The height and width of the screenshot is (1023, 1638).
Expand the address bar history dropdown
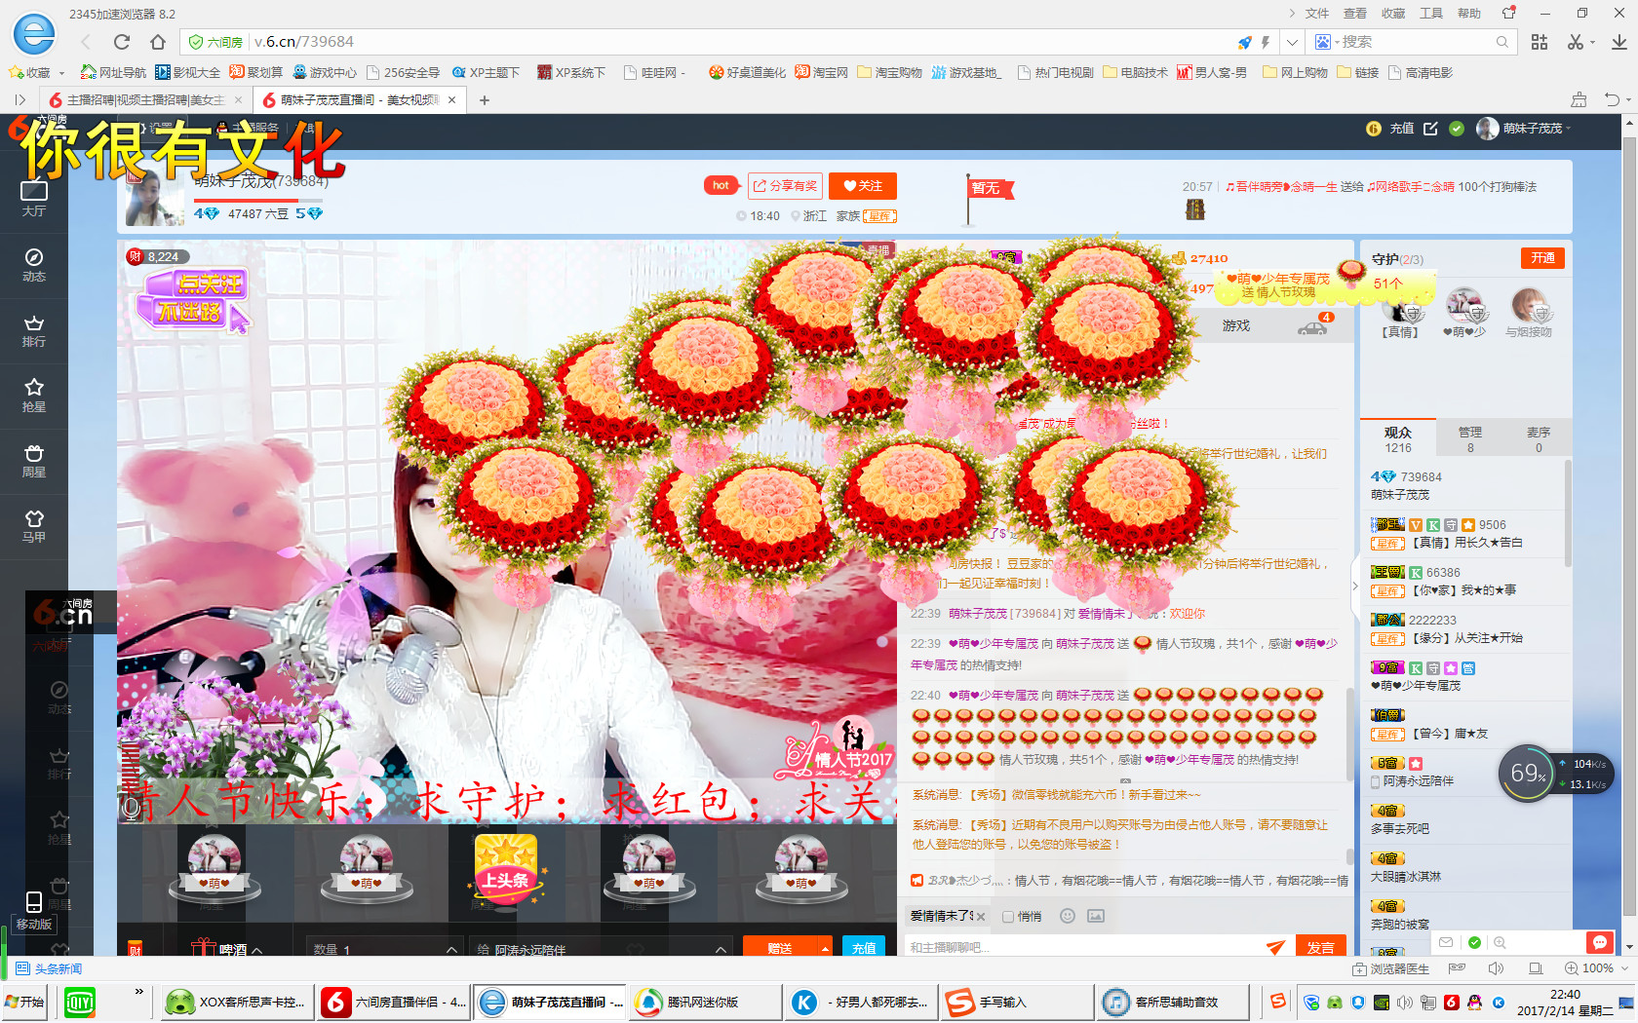(1292, 42)
